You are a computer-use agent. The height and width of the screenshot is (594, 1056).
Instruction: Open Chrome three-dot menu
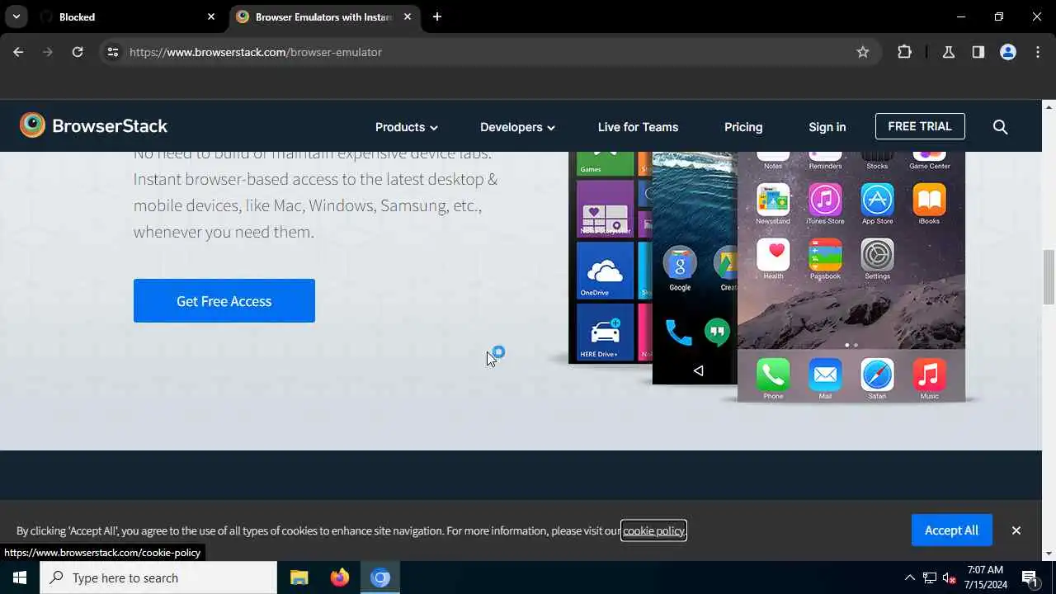(x=1038, y=52)
